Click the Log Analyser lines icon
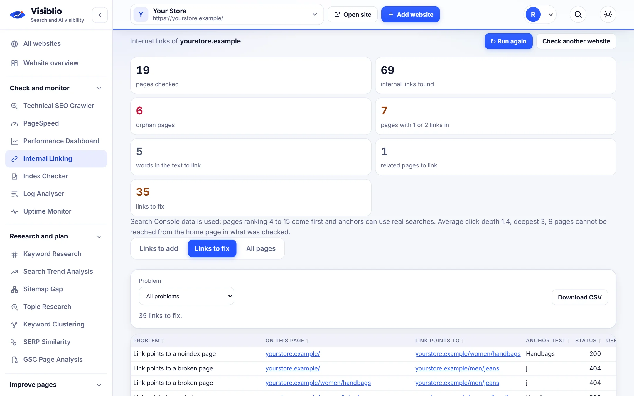The height and width of the screenshot is (396, 634). (x=14, y=194)
